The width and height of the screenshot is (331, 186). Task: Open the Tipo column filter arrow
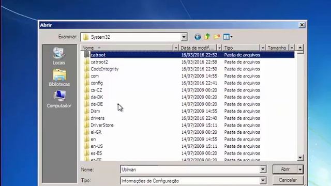tap(263, 48)
